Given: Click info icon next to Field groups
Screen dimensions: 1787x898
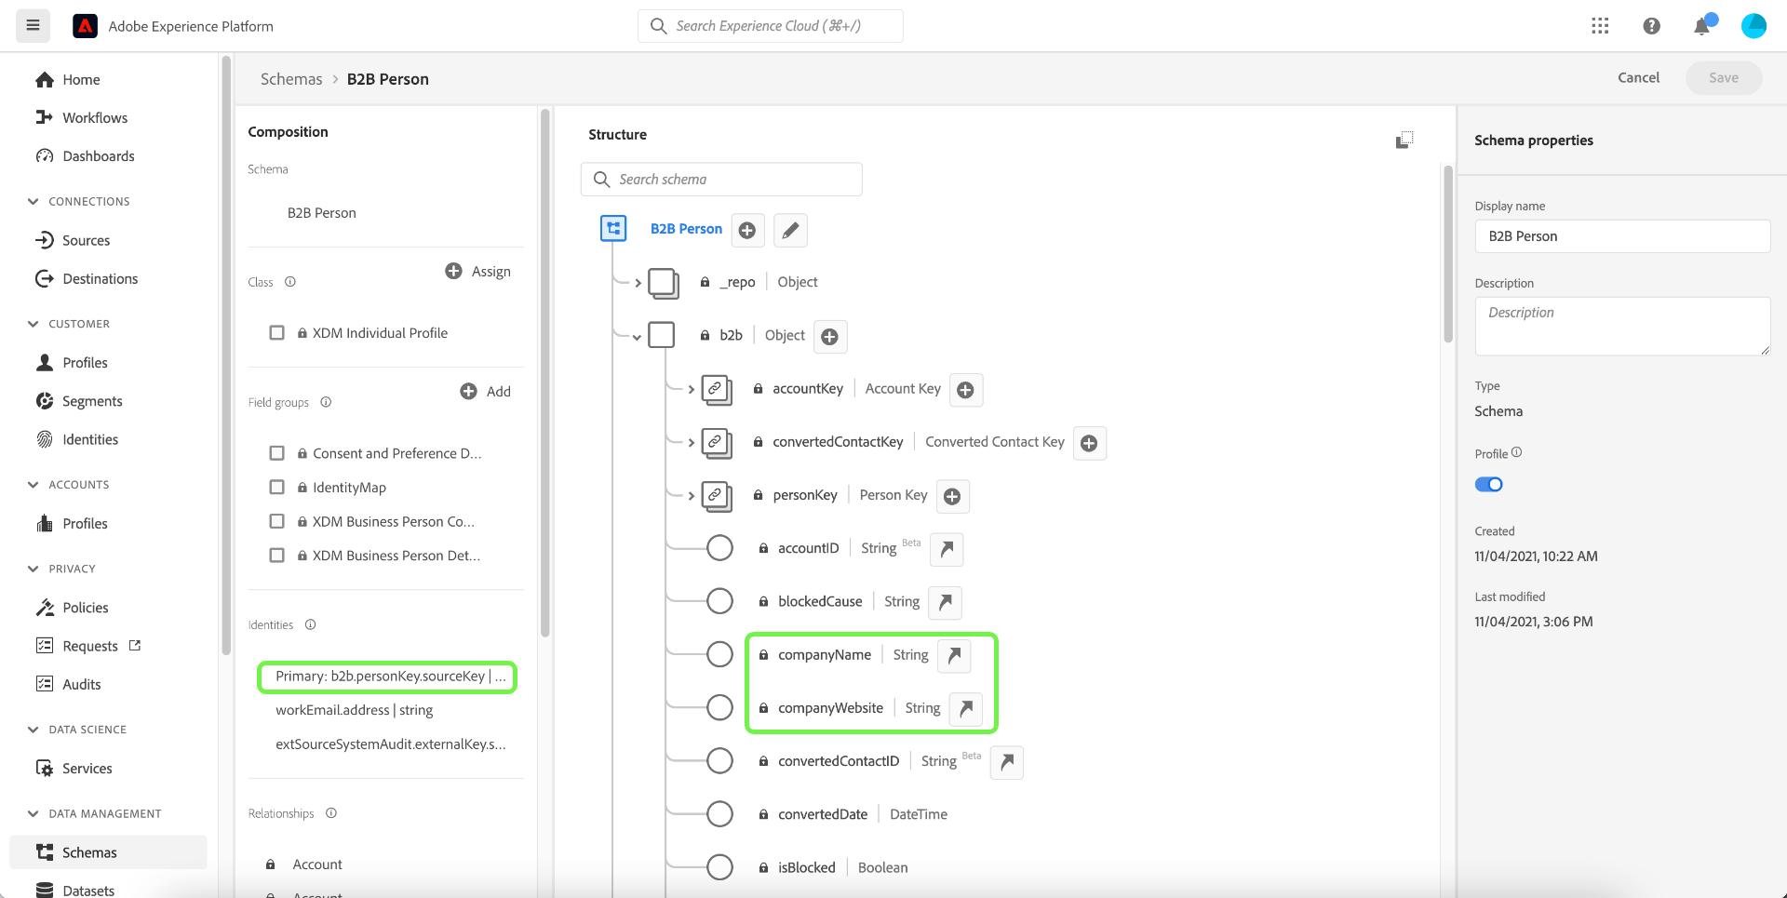Looking at the screenshot, I should (x=326, y=402).
